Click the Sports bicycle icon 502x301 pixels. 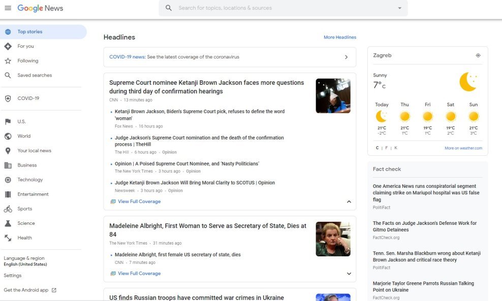click(8, 209)
